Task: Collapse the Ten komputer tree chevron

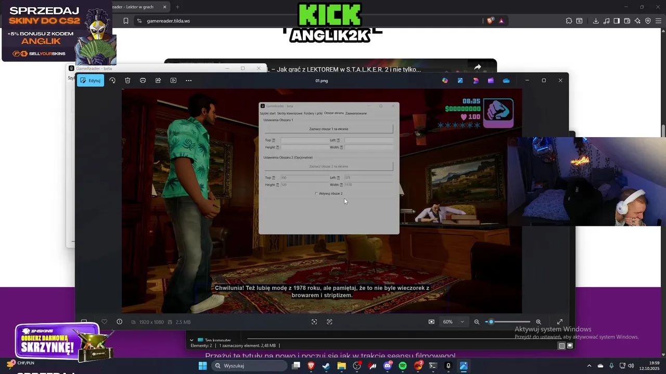Action: click(x=191, y=340)
